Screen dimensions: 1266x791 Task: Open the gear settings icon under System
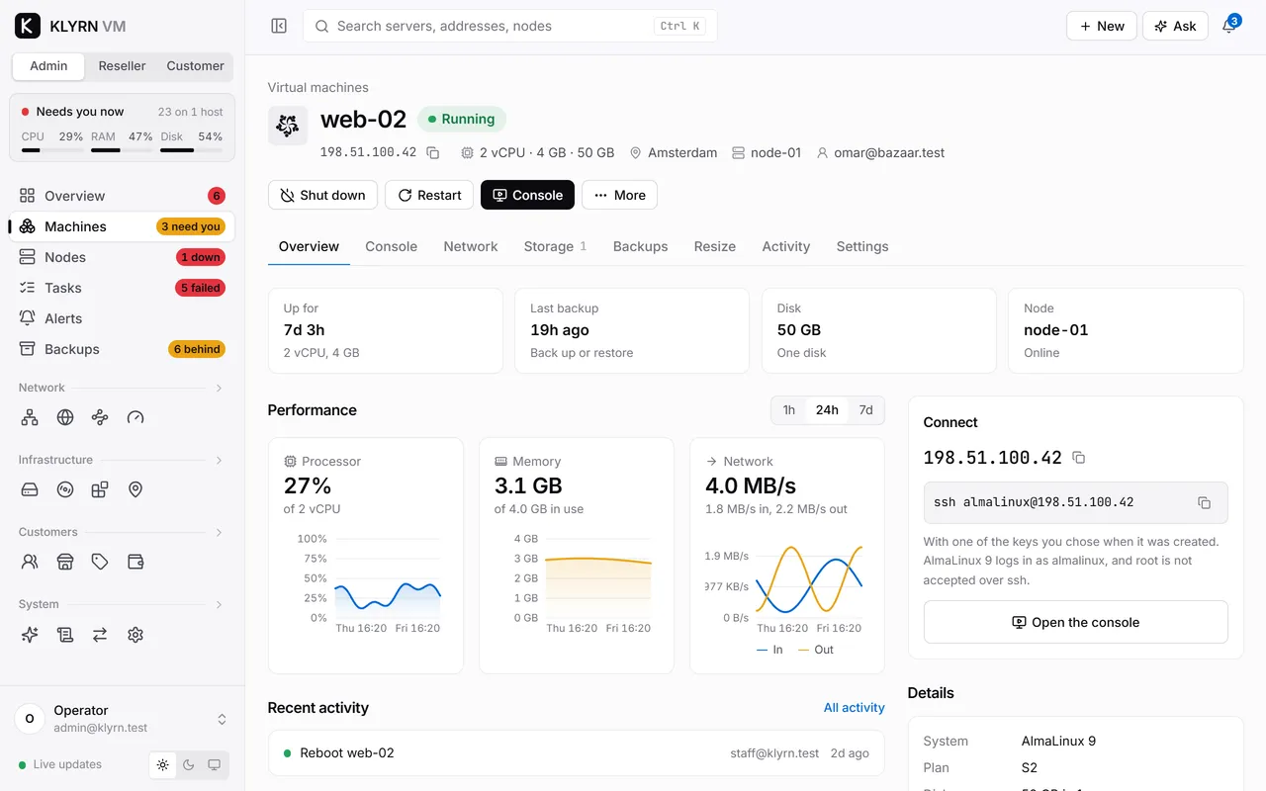tap(136, 635)
